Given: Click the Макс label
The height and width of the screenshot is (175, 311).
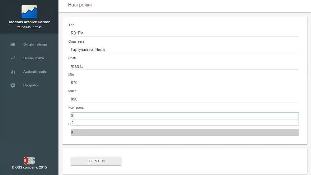Looking at the screenshot, I should pyautogui.click(x=72, y=91).
